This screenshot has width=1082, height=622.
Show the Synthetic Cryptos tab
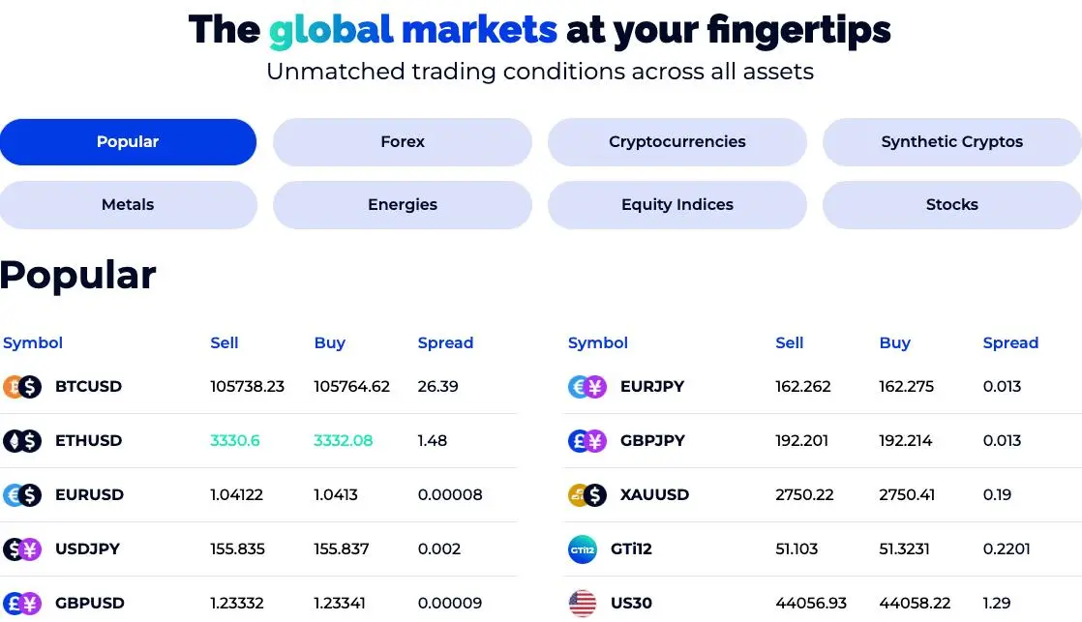951,142
